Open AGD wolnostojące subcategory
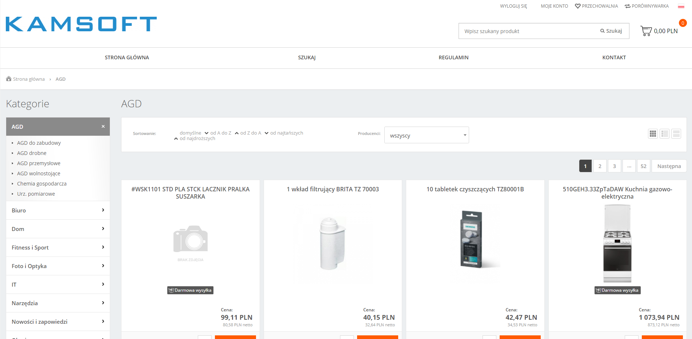The width and height of the screenshot is (692, 339). pos(39,174)
